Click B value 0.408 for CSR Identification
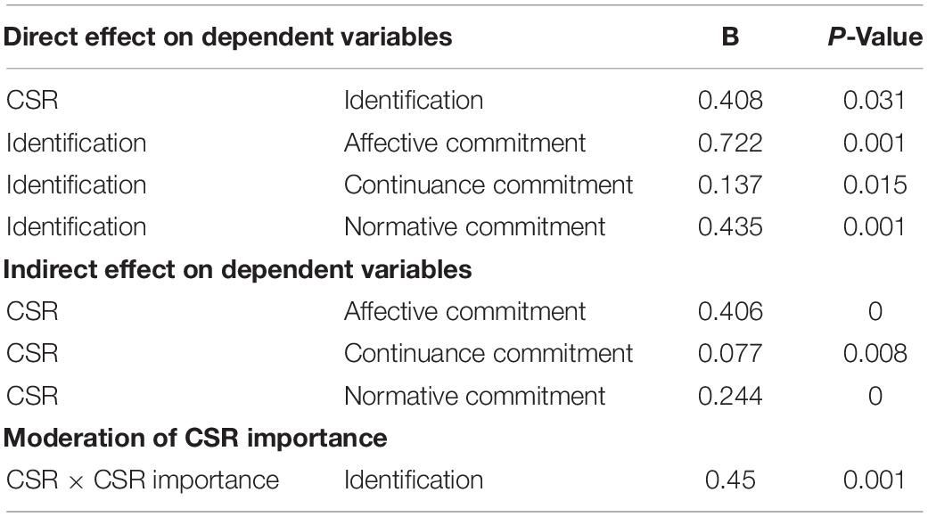 730,100
